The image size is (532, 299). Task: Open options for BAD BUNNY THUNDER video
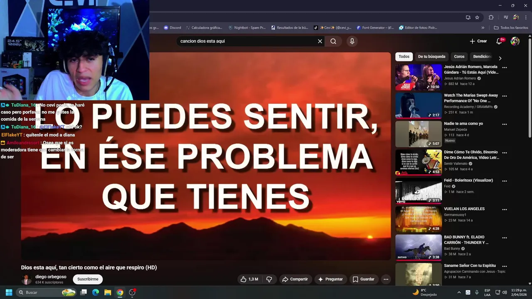coord(505,238)
